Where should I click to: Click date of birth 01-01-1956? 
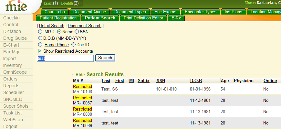[x=200, y=89]
